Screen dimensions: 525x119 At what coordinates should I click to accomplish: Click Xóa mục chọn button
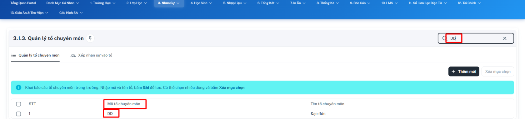tap(498, 71)
